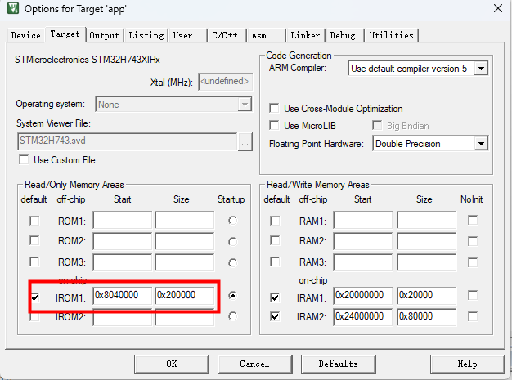512x380 pixels.
Task: Click the Keil uVision dialog title icon
Action: [13, 8]
